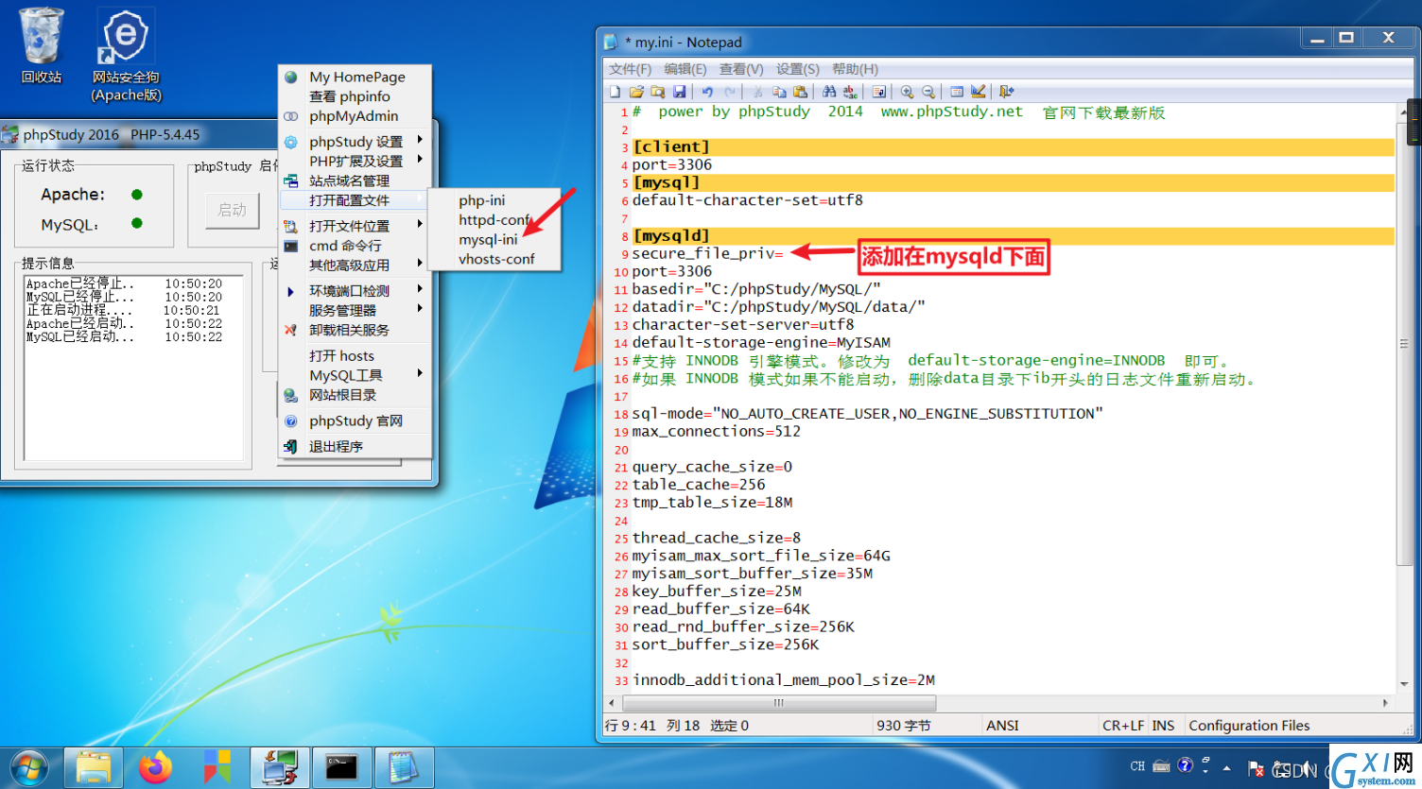Toggle word wrap toolbar icon
The image size is (1422, 789).
point(879,92)
